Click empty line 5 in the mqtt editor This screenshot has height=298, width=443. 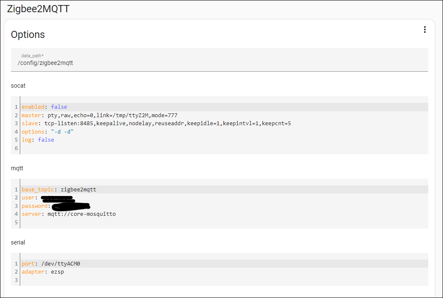coord(16,222)
